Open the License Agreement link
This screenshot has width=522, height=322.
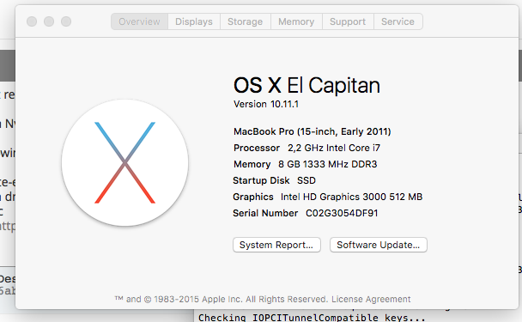pyautogui.click(x=371, y=299)
